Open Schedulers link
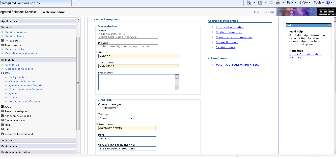Viewport: 336px width, 159px height. pos(12,65)
